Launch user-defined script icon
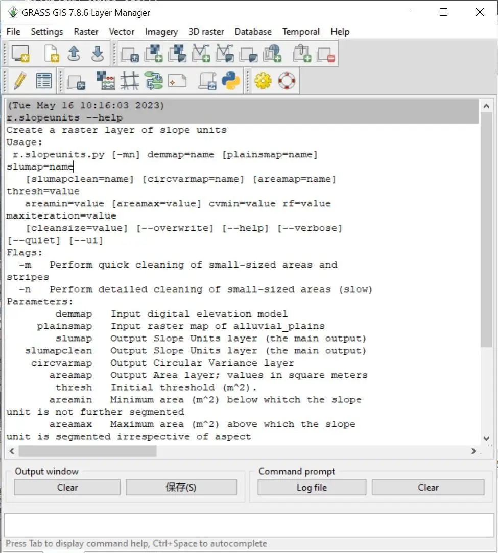The width and height of the screenshot is (498, 553). (207, 81)
